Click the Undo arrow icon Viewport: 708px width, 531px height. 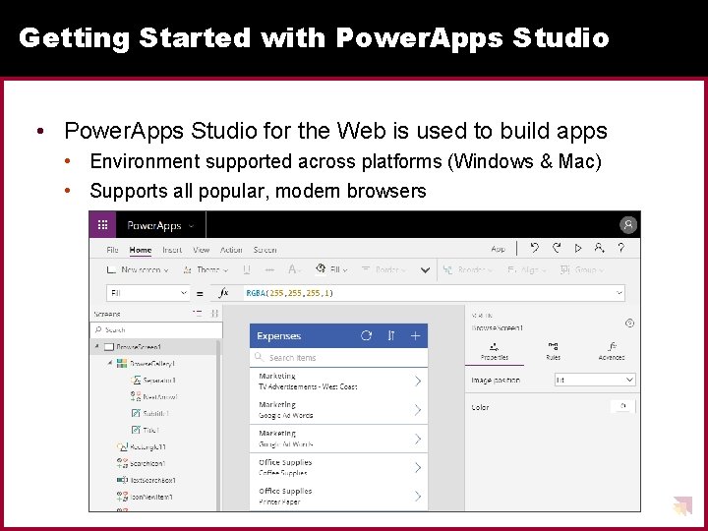(535, 248)
